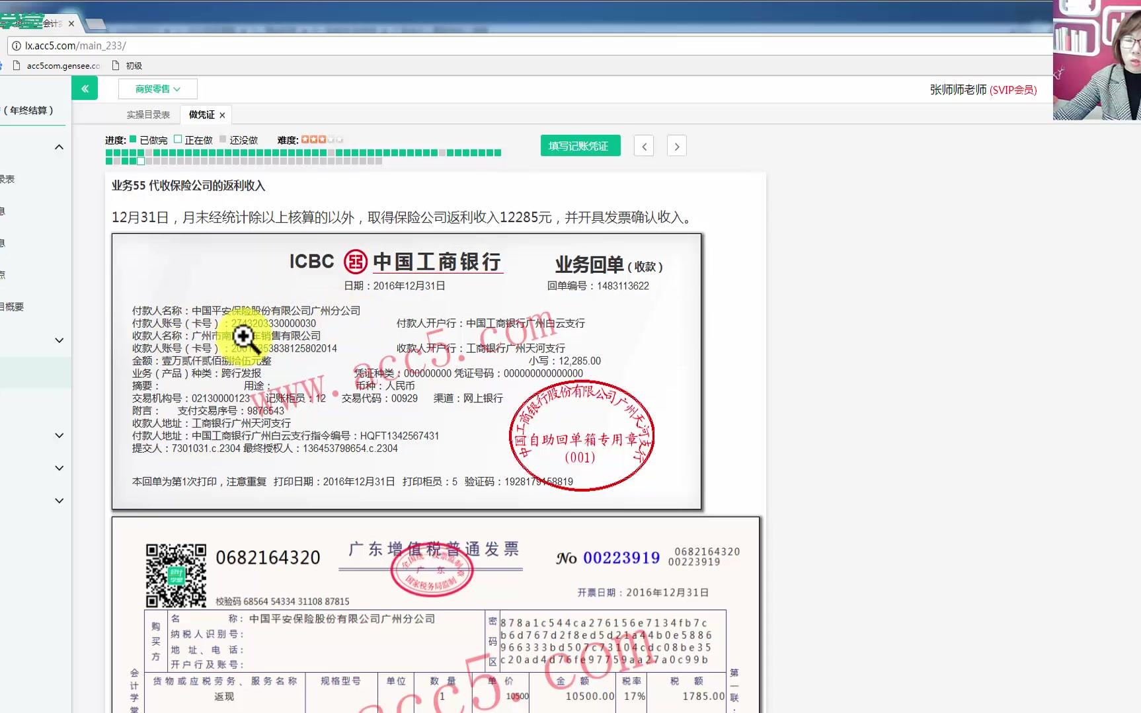Open a new browser tab

click(96, 24)
